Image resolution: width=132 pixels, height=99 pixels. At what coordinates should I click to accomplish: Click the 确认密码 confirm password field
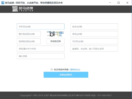[x=41, y=56]
